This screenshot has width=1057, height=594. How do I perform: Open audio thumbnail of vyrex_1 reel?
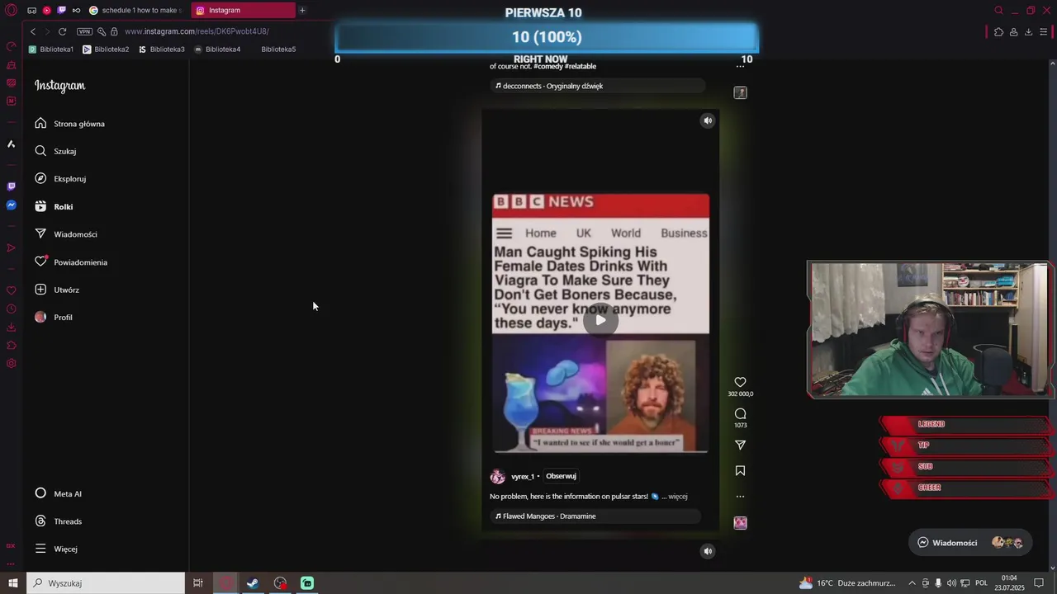740,523
